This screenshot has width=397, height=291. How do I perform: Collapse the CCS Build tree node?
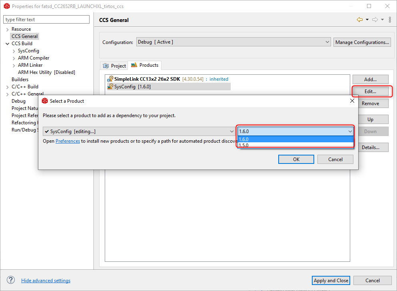pyautogui.click(x=7, y=44)
